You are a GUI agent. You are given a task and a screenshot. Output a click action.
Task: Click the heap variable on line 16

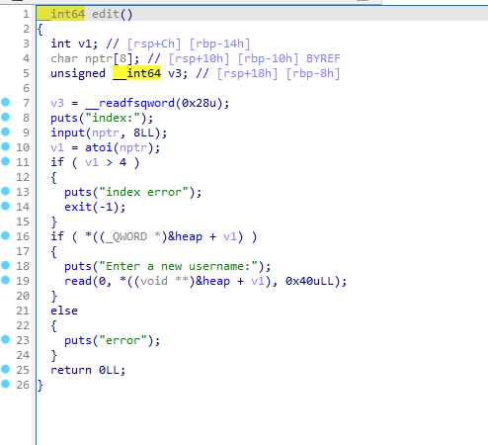(189, 236)
